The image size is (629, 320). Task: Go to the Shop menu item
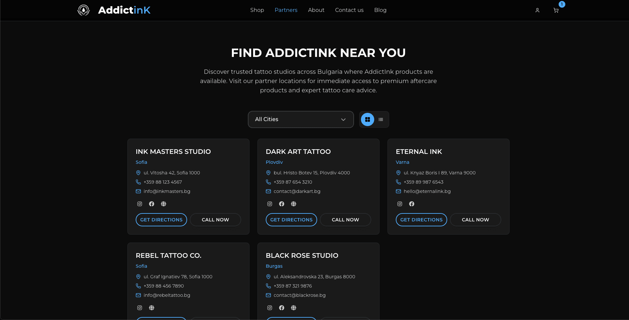tap(257, 10)
